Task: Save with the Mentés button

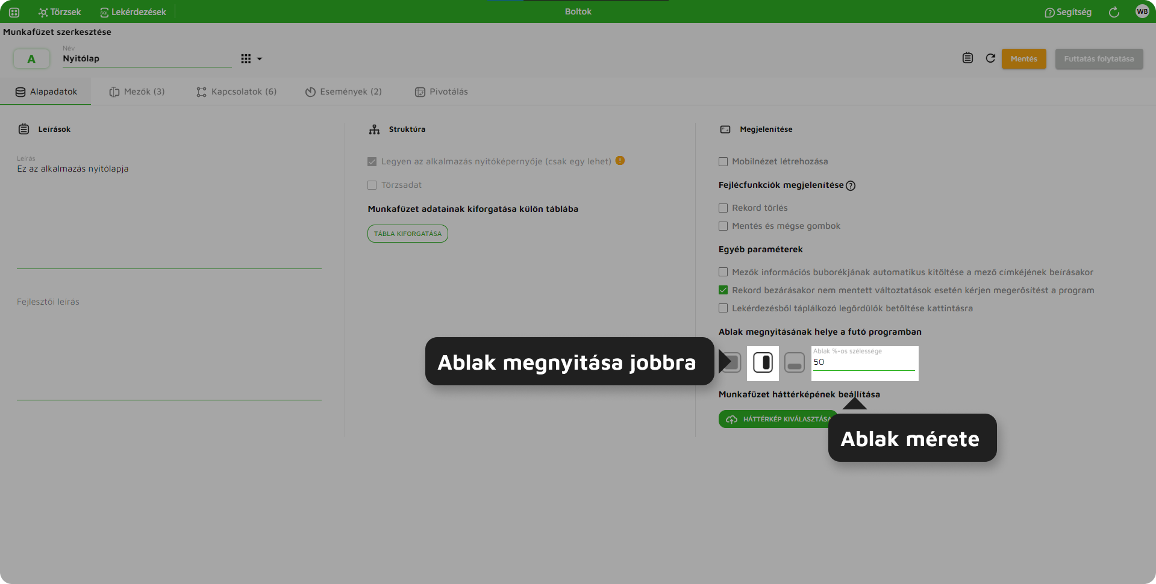Action: pyautogui.click(x=1023, y=59)
